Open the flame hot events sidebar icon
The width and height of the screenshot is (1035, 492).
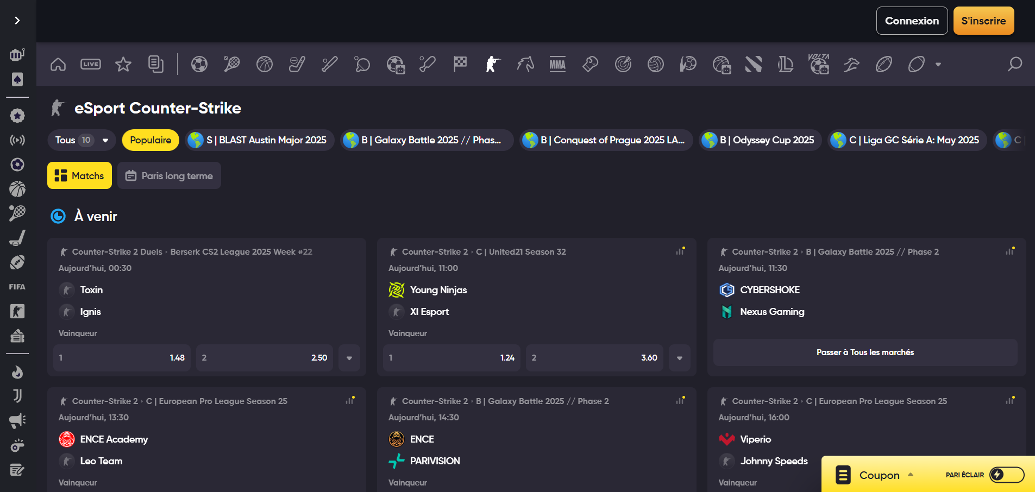coord(17,372)
